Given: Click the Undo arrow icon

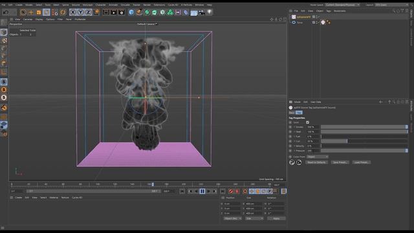Looking at the screenshot, I should 6,12.
